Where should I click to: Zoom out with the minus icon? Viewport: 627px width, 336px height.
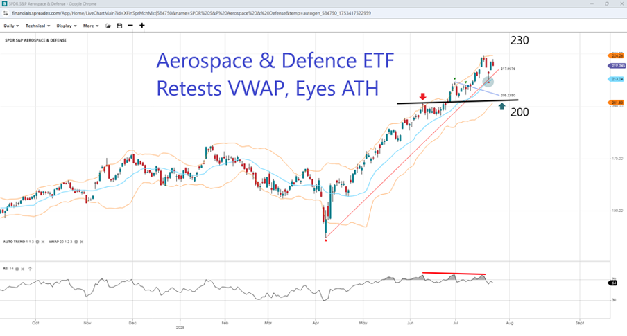(130, 26)
